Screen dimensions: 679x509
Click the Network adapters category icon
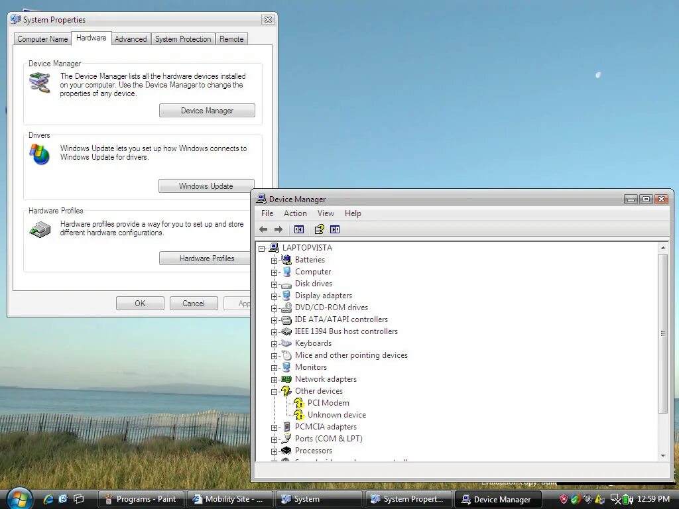[x=286, y=379]
